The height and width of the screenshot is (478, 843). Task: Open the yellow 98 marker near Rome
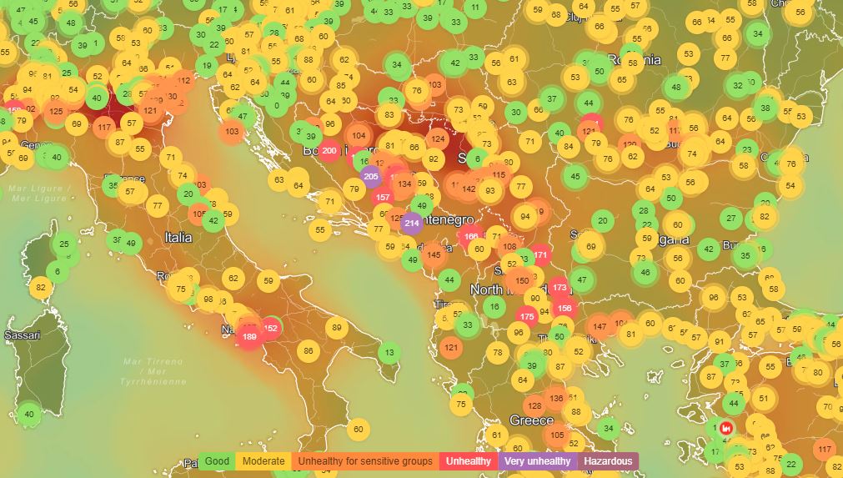click(208, 299)
